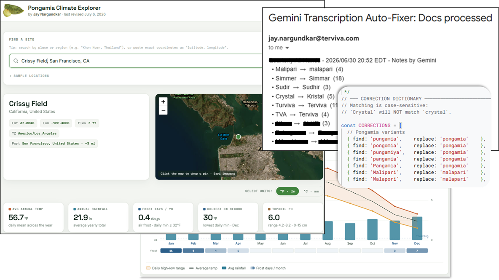Image resolution: width=499 pixels, height=280 pixels.
Task: Click the Nov month label on chart
Action: pos(394,243)
